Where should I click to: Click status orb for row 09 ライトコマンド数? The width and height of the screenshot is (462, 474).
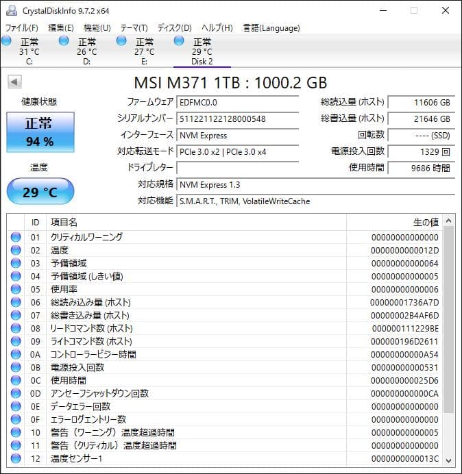click(x=16, y=341)
